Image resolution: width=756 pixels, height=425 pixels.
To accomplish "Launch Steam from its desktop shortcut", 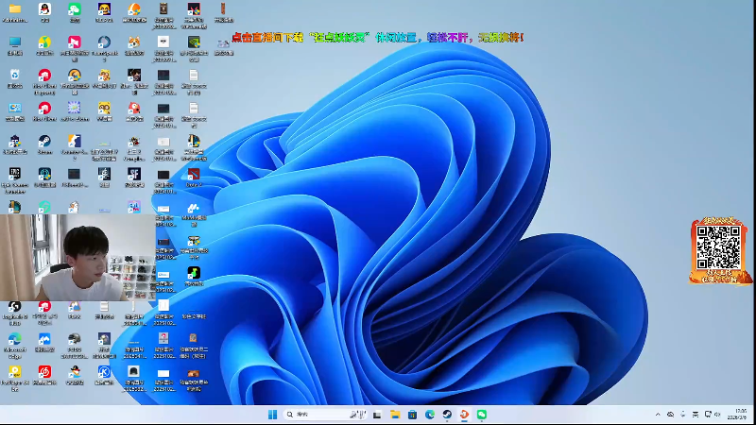I will point(44,142).
